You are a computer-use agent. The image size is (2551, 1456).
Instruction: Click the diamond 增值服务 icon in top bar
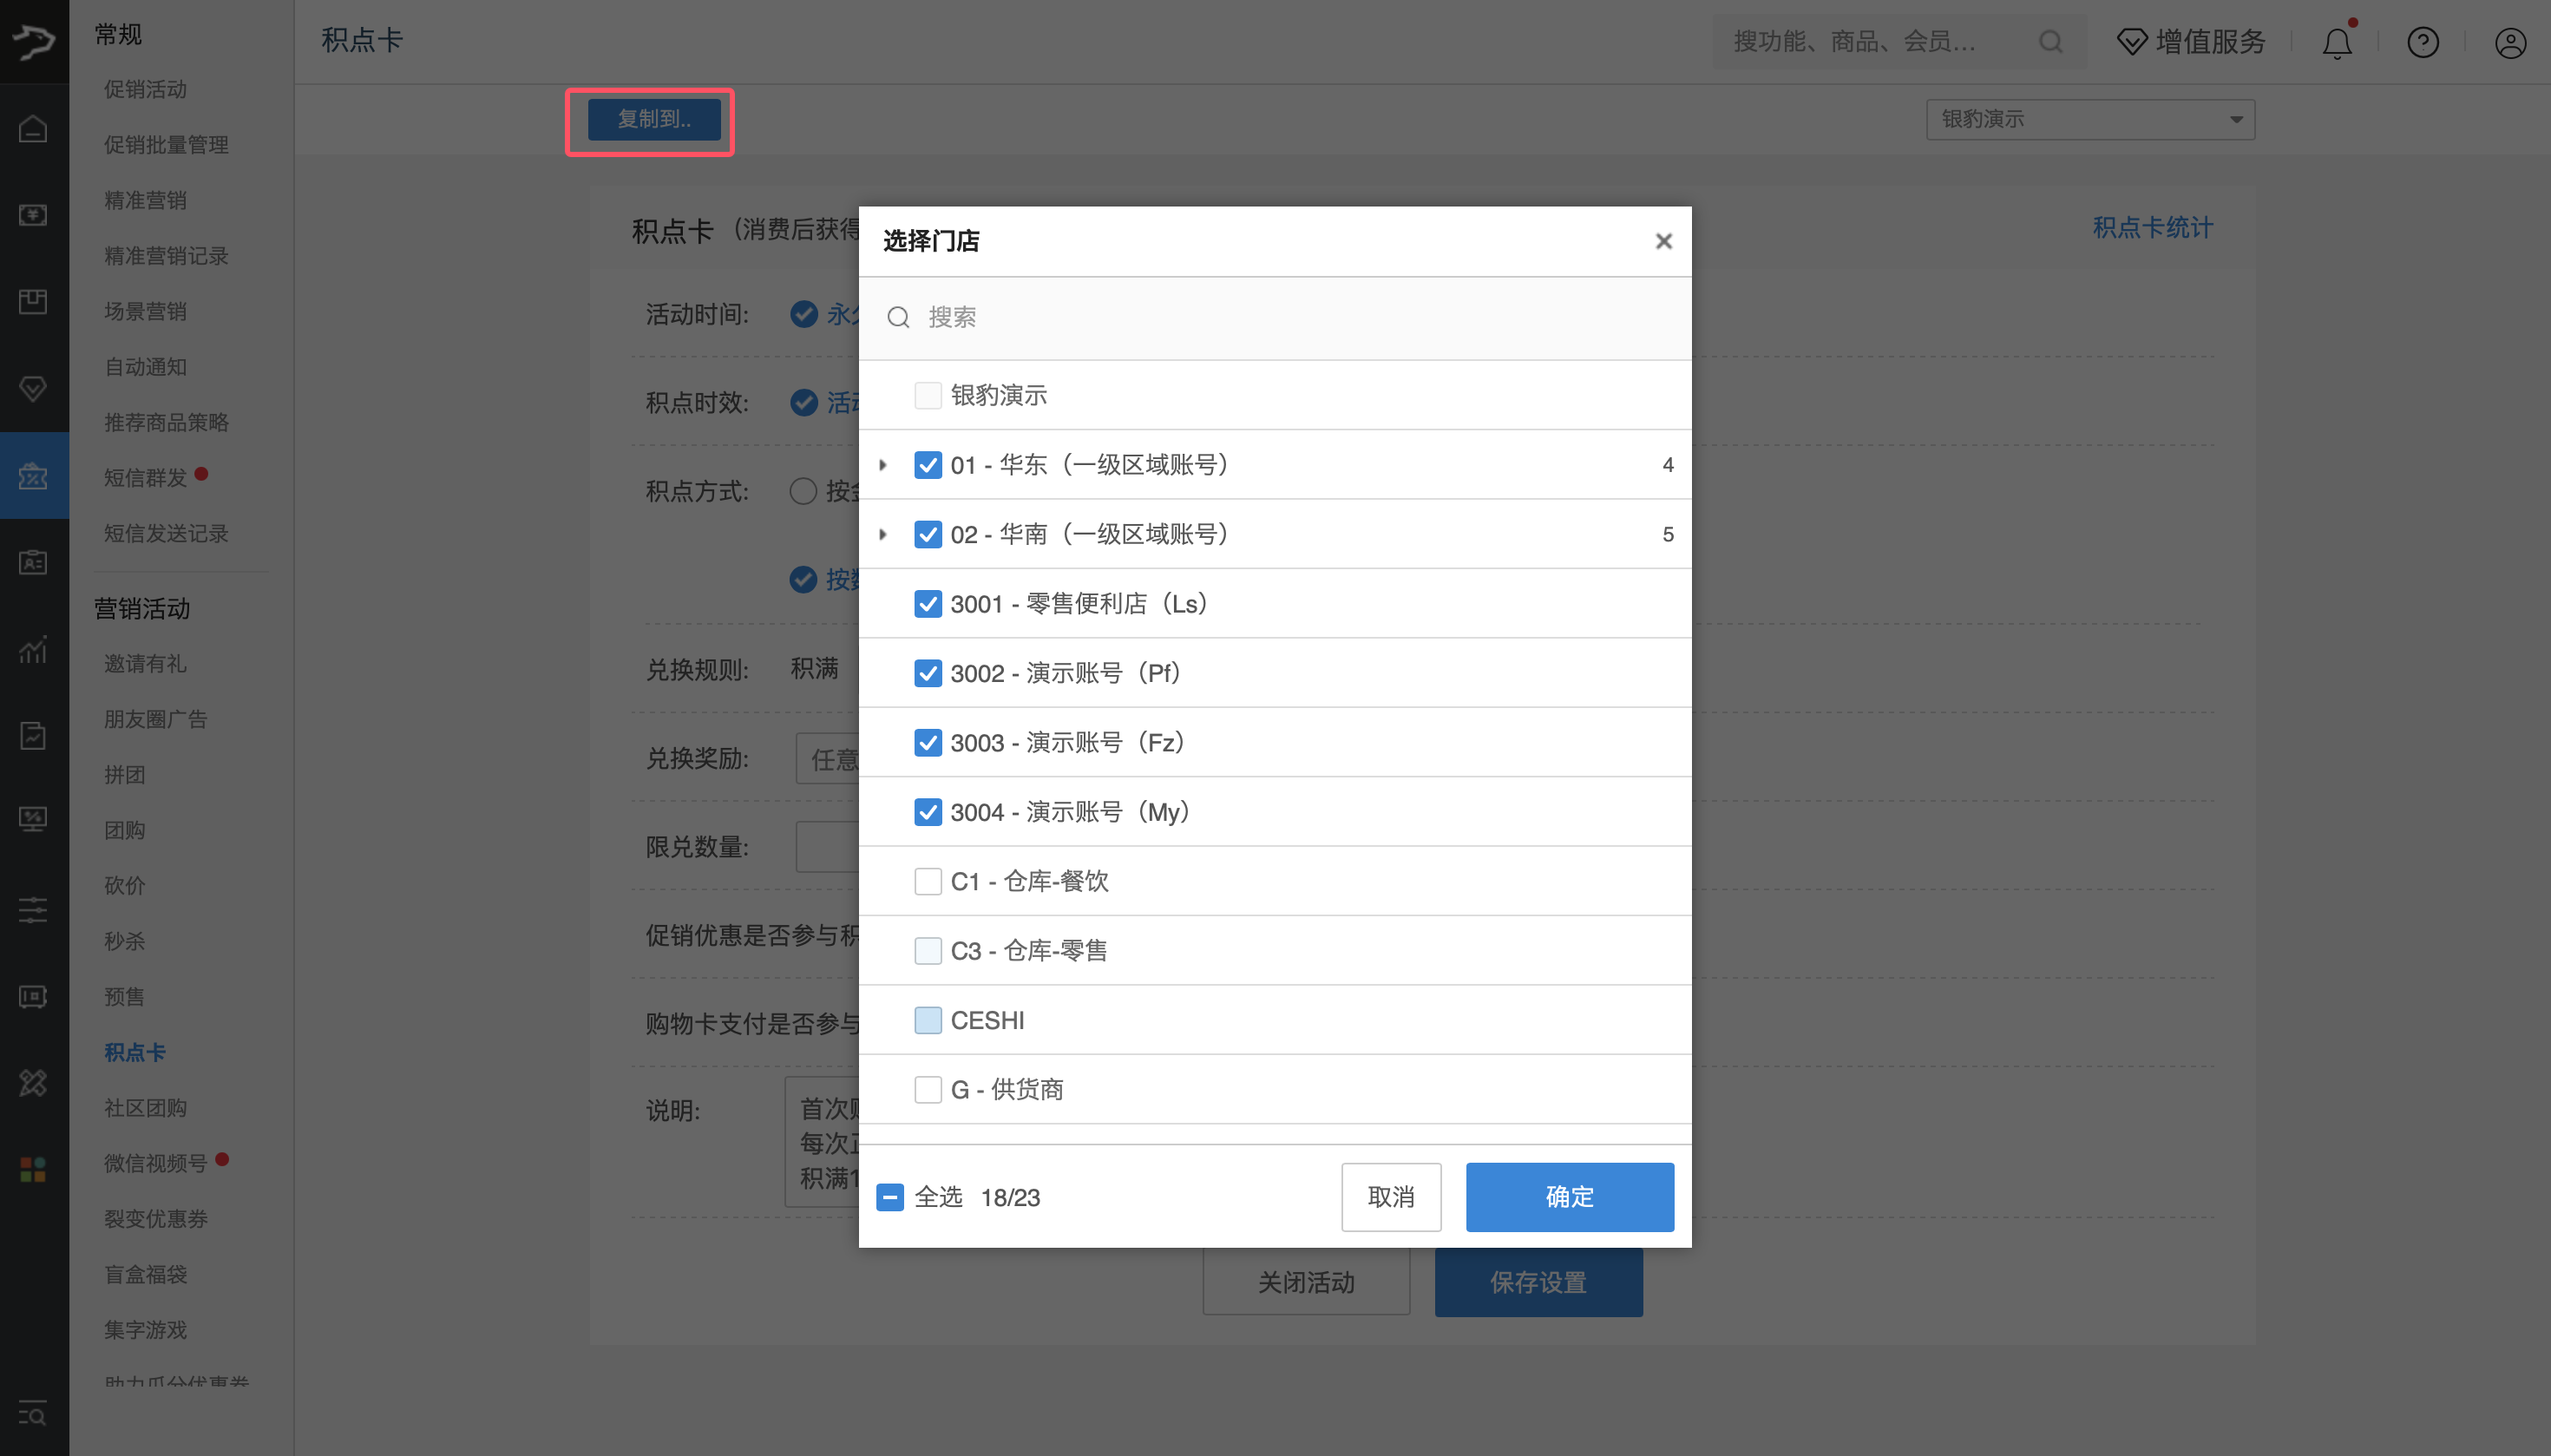2131,42
